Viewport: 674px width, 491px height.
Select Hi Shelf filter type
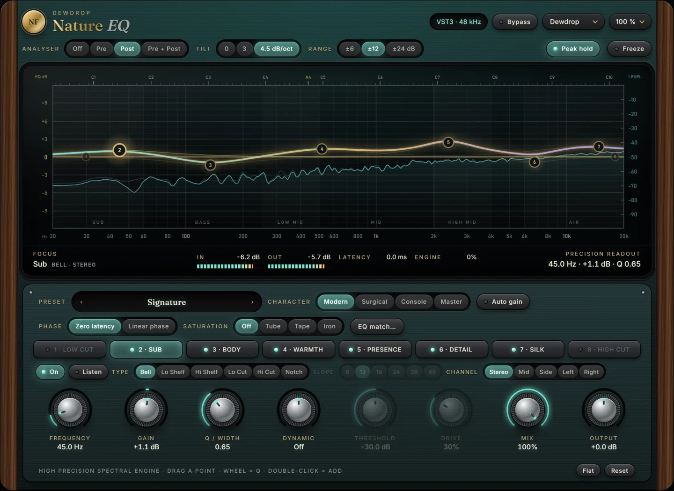[x=206, y=372]
